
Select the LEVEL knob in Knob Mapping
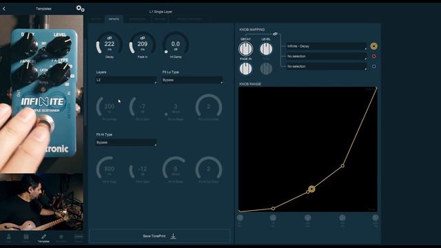coord(266,49)
